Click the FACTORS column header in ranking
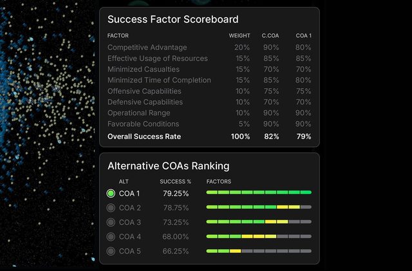The height and width of the screenshot is (271, 412). coord(218,182)
